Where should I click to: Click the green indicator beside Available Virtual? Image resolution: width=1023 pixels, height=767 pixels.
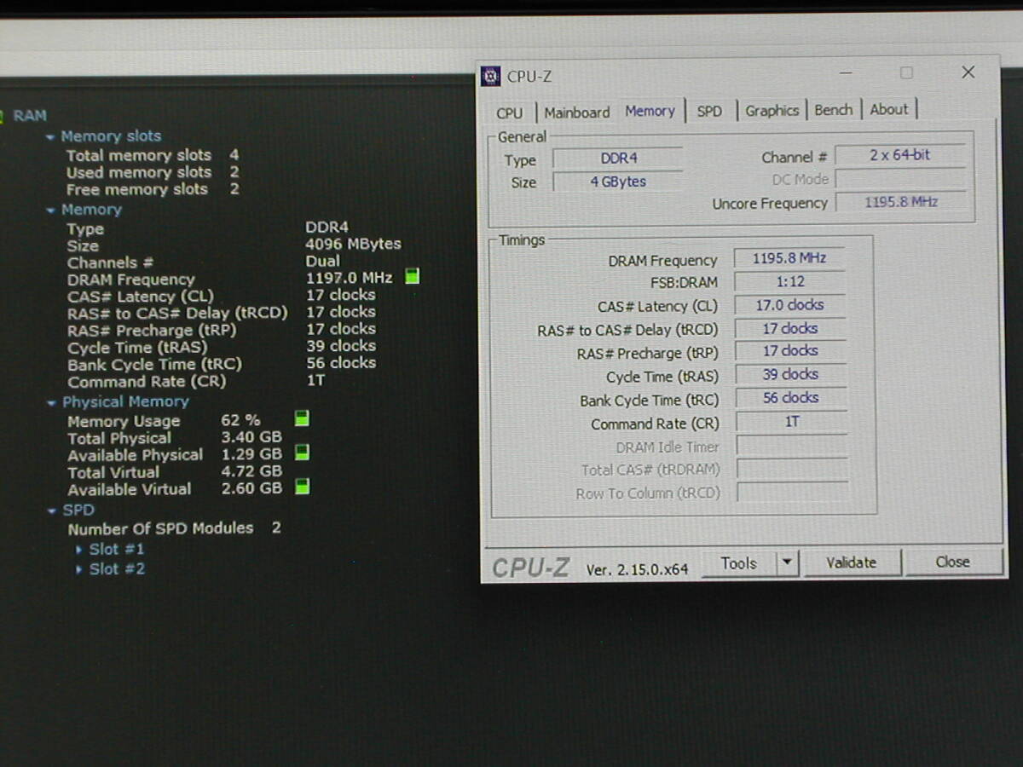[302, 487]
